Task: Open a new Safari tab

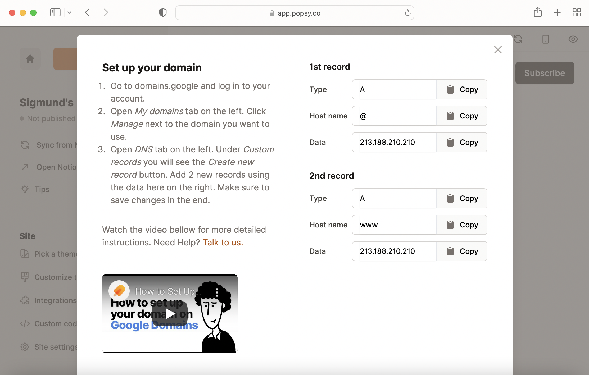Action: 557,12
